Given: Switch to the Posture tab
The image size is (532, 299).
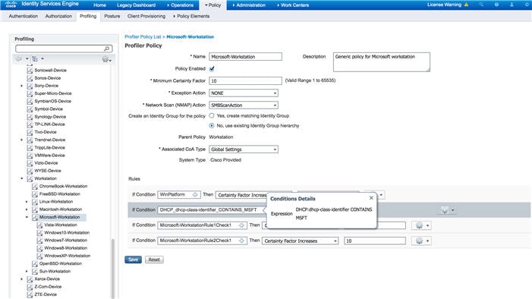Looking at the screenshot, I should tap(112, 16).
